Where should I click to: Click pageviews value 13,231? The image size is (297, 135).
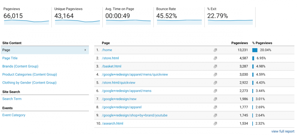243,50
